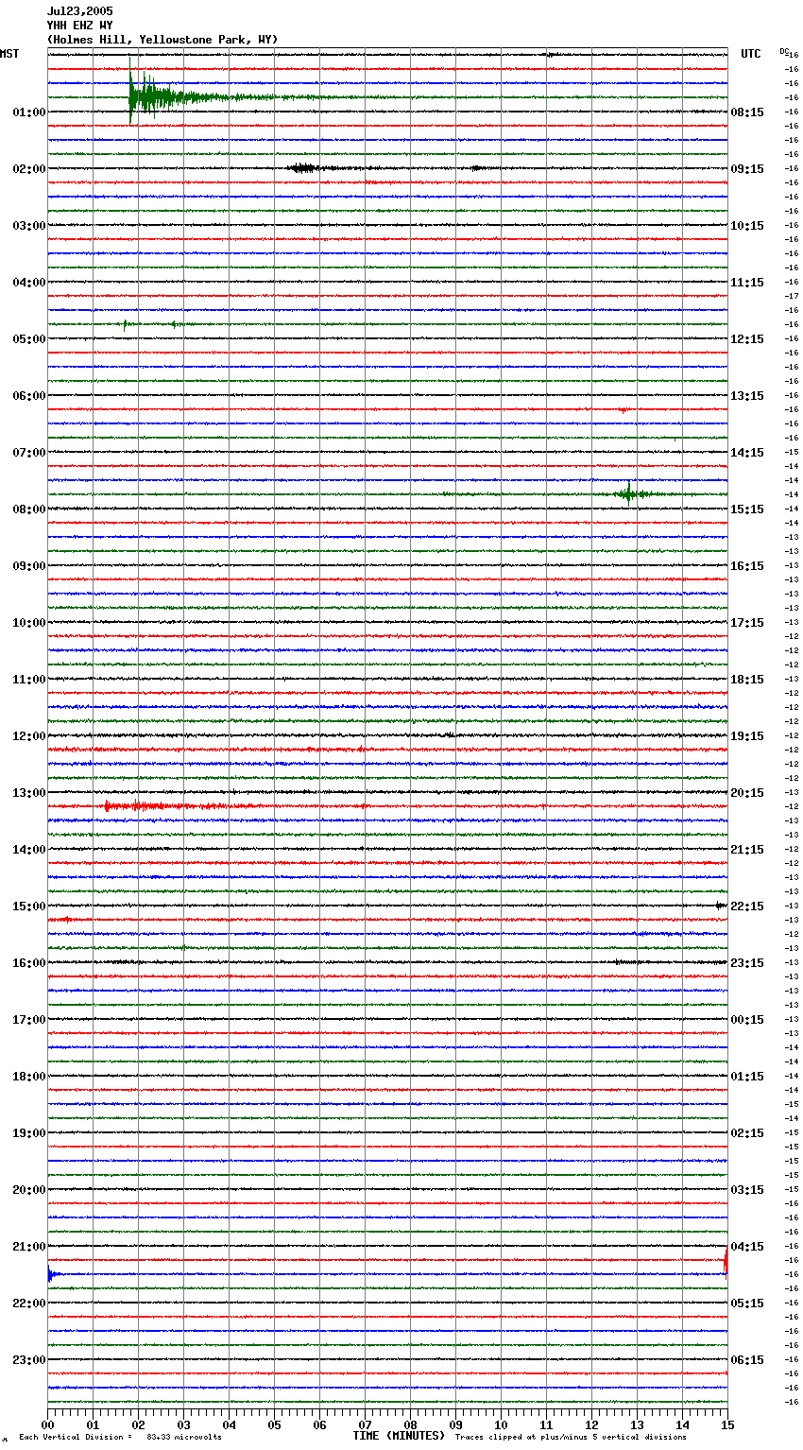Click the 10 minute tick label
The image size is (803, 1450).
(502, 1424)
